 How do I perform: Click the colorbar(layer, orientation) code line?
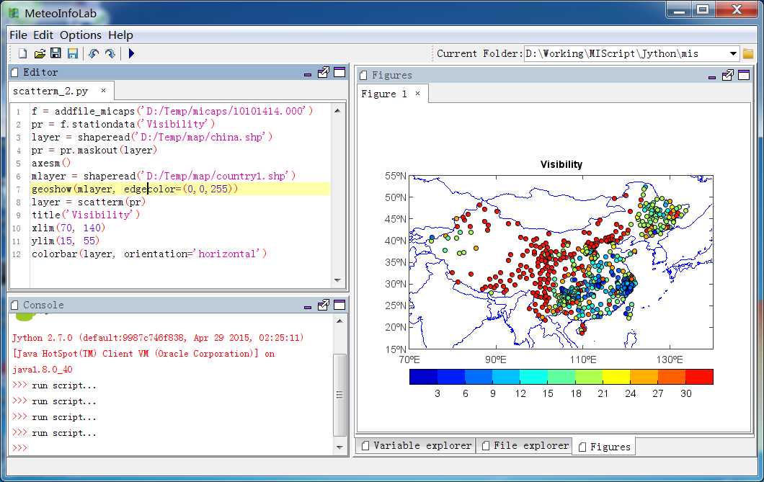tap(149, 254)
